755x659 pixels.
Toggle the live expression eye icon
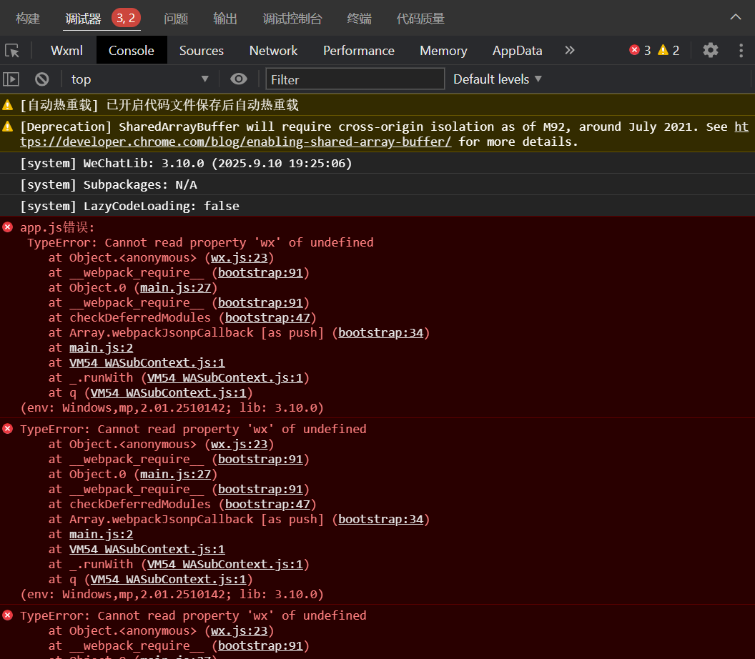coord(239,79)
